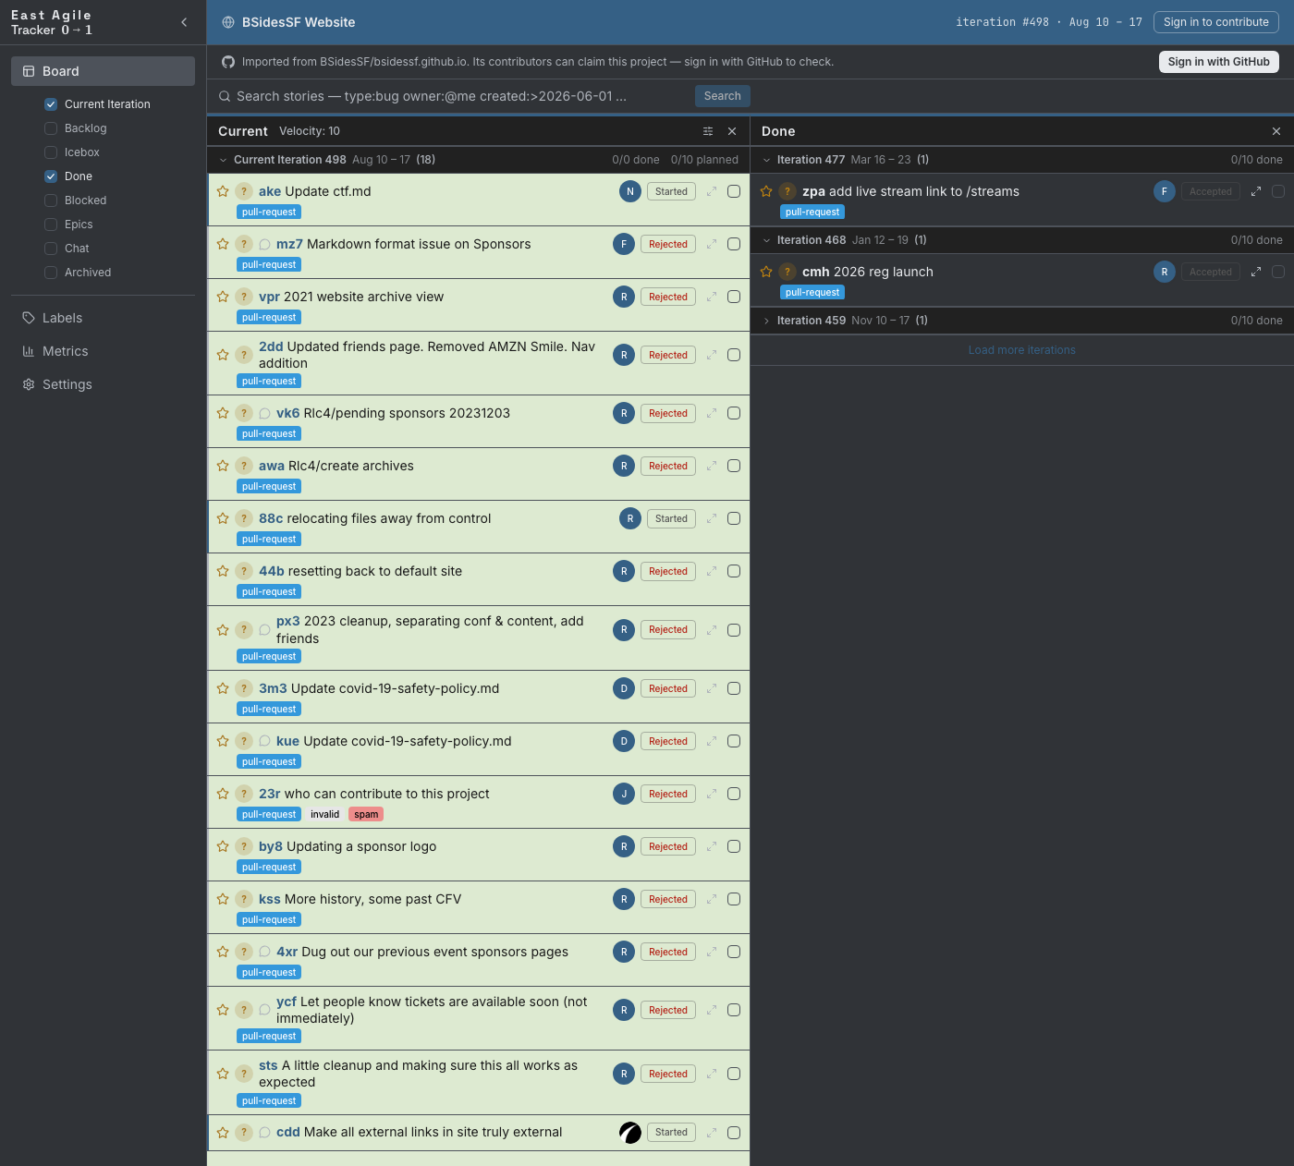The height and width of the screenshot is (1166, 1294).
Task: Enable the Backlog panel checkbox
Action: pos(51,128)
